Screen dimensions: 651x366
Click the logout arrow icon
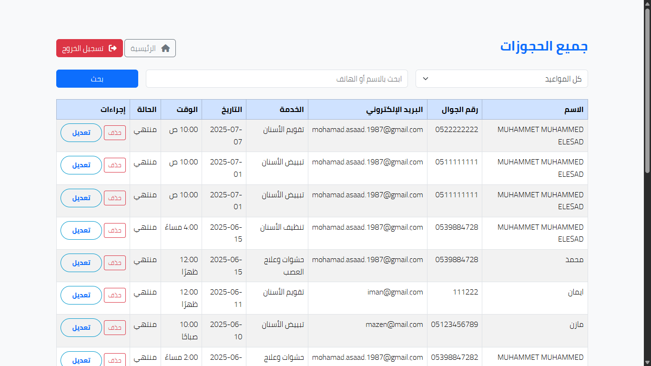(113, 48)
